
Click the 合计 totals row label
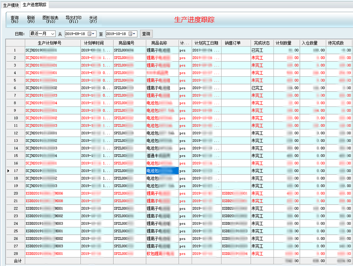(x=17, y=261)
